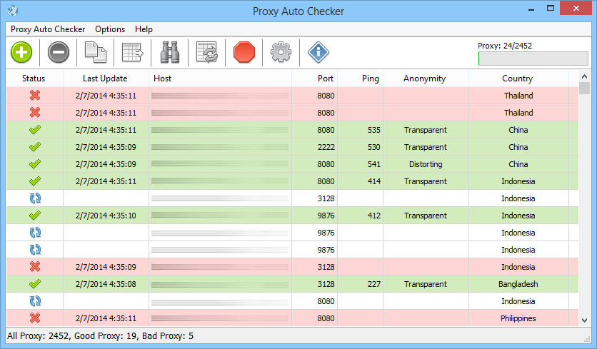597x349 pixels.
Task: Click the blurred host of the Bangladesh row
Action: 220,284
